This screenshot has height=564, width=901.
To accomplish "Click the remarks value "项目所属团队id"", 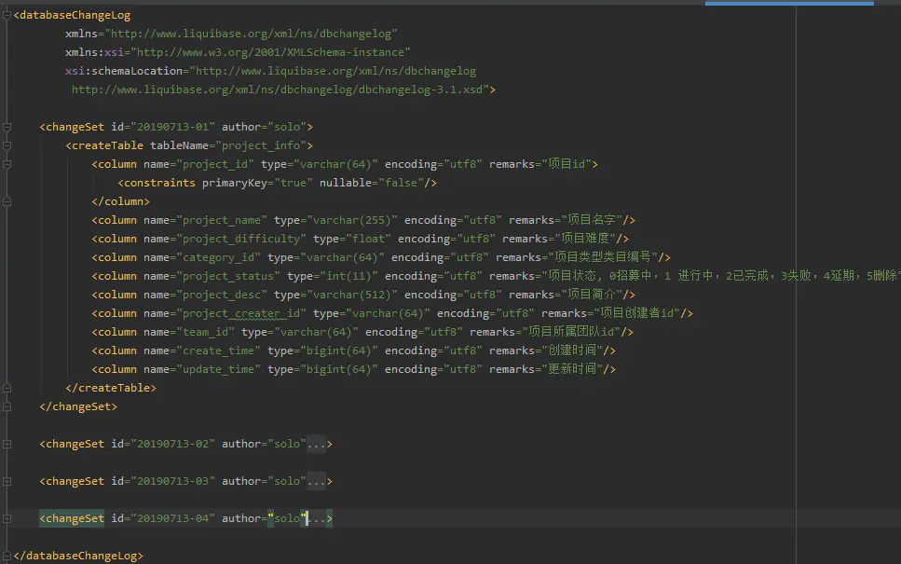I will pos(571,332).
